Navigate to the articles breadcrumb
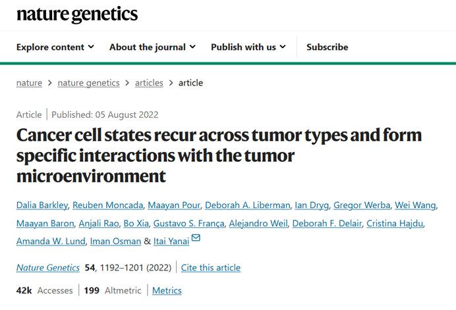This screenshot has height=310, width=456. click(150, 83)
